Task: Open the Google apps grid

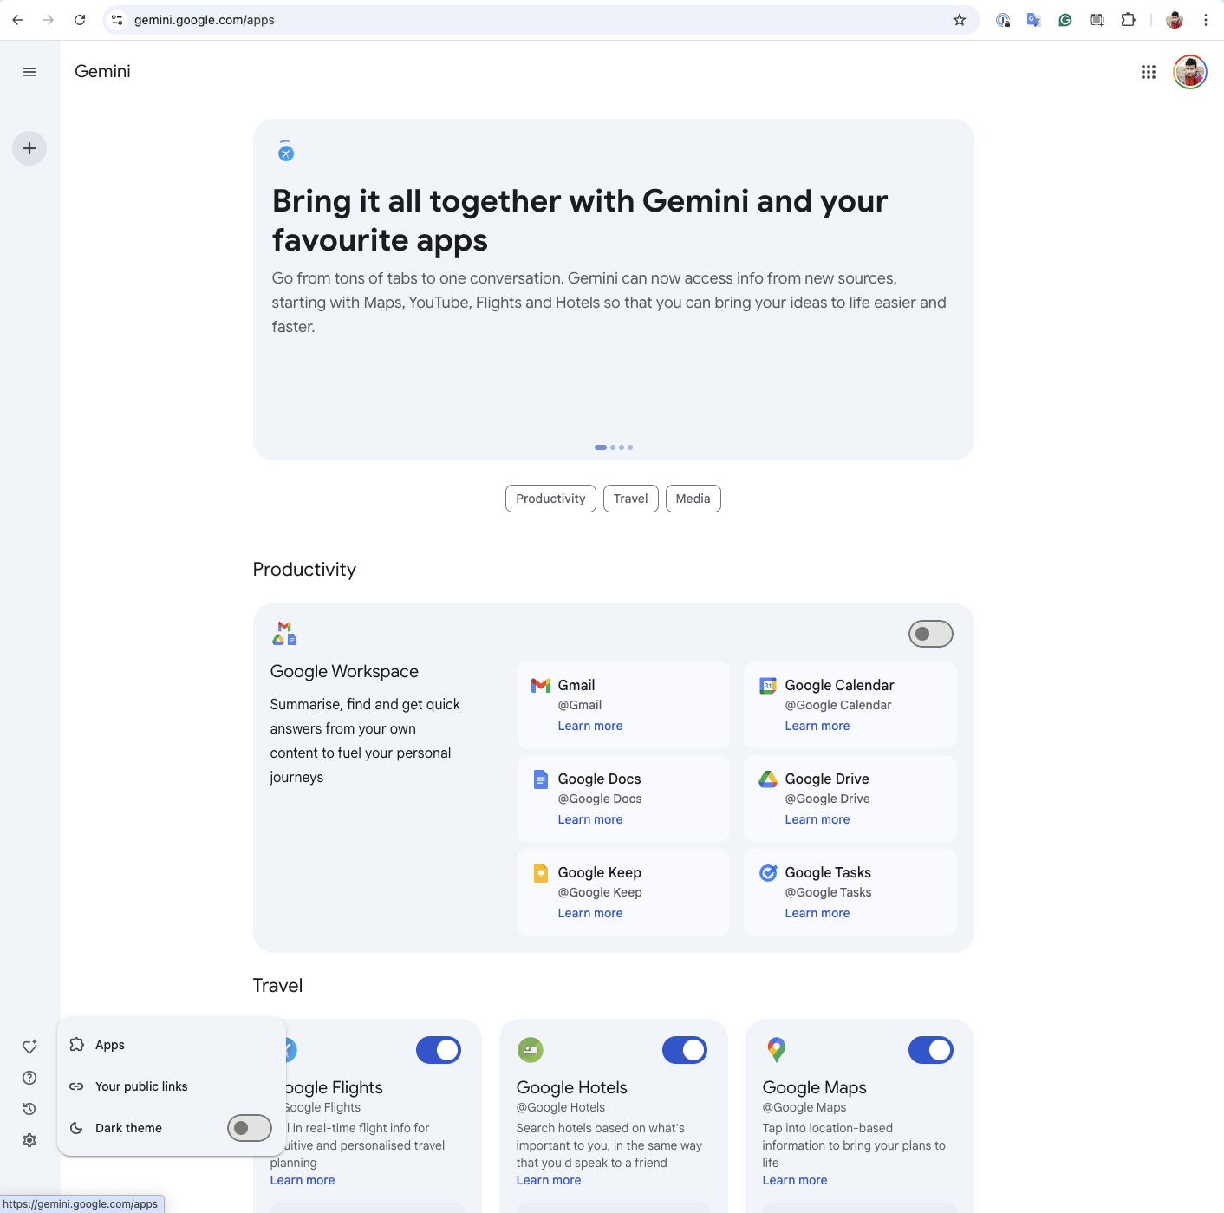Action: [x=1149, y=72]
